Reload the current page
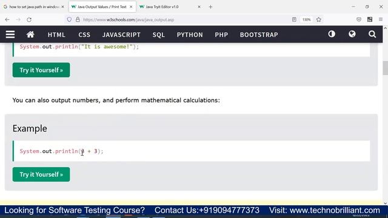 [x=29, y=19]
